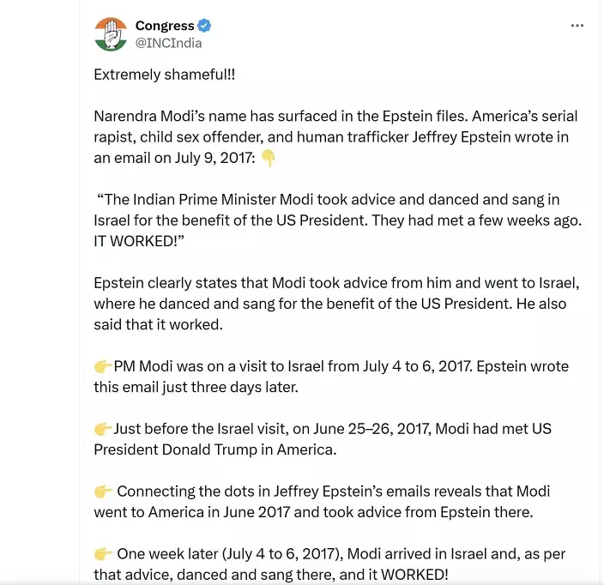Click the "IT WORKED!" line ending the quote
The height and width of the screenshot is (585, 604).
(x=136, y=242)
